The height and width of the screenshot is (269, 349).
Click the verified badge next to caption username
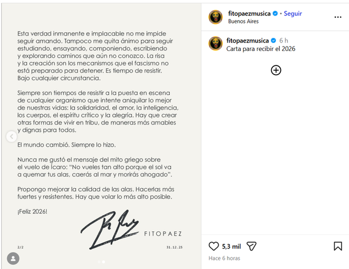(x=273, y=40)
